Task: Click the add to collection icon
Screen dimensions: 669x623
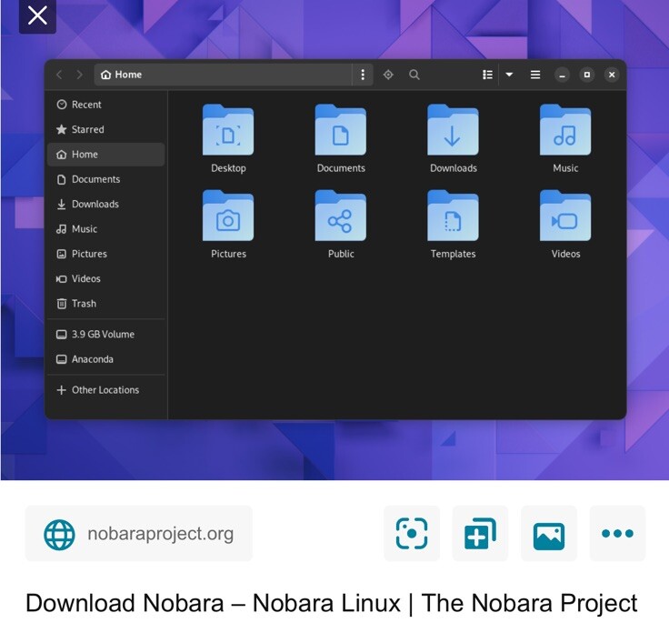Action: coord(481,533)
